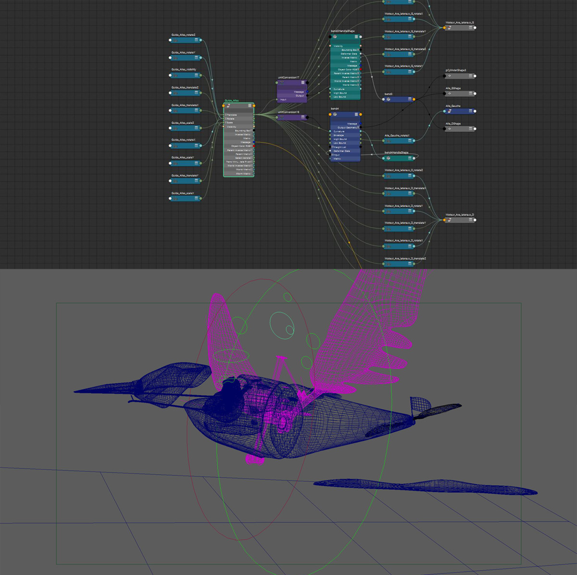Change the view mode of the bend3 node

410,99
